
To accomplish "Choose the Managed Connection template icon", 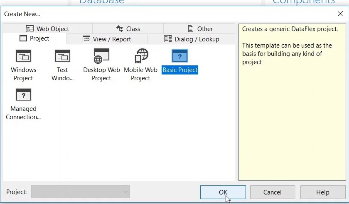I will click(23, 95).
